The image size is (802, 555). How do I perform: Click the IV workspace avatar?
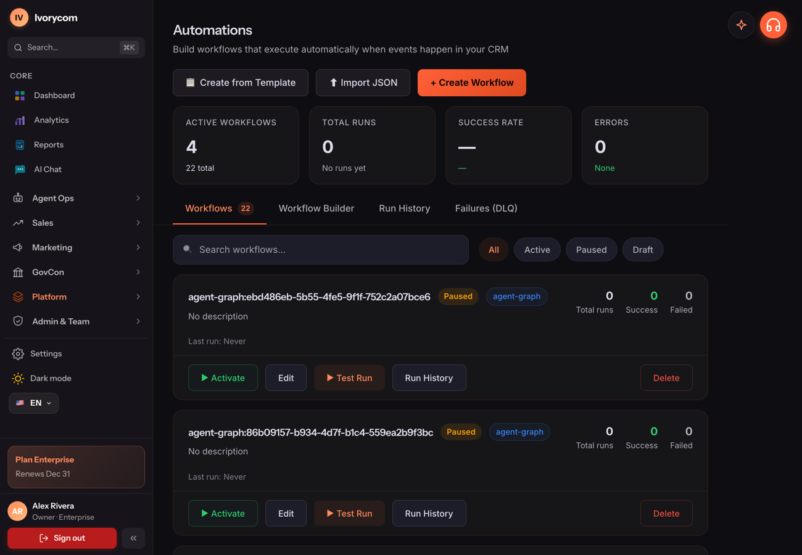19,18
